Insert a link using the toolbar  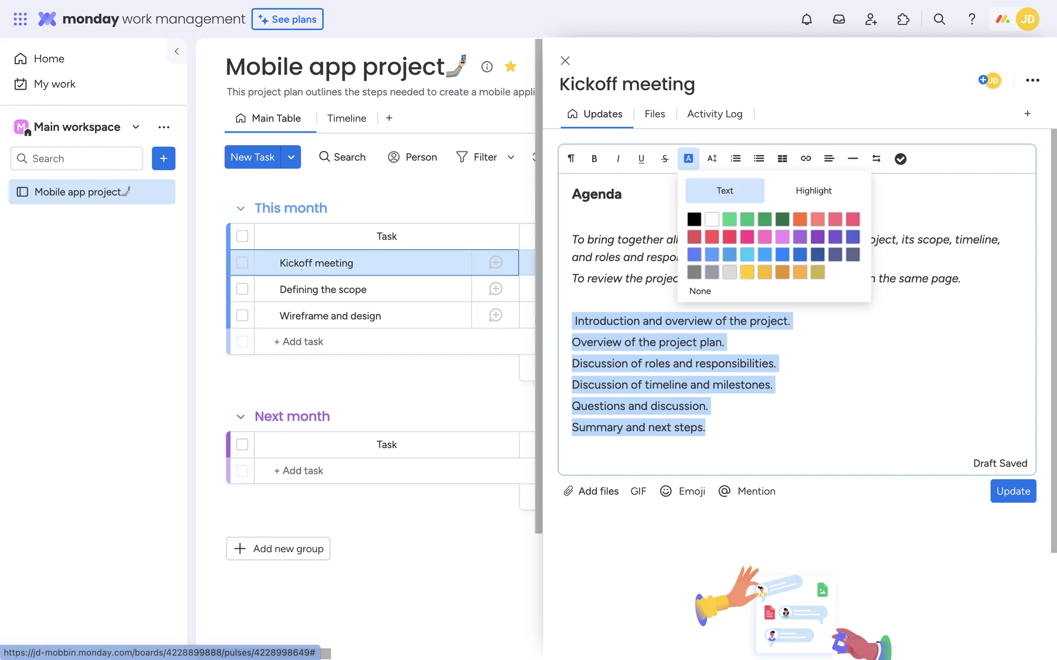click(805, 158)
